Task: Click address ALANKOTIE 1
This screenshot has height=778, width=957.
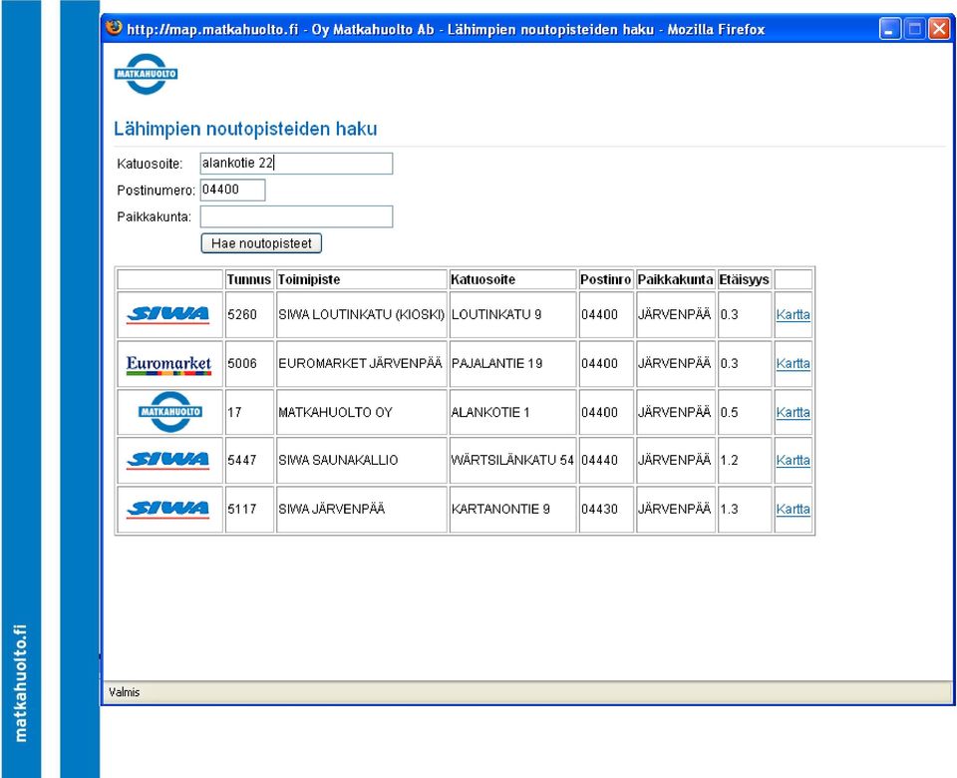Action: [x=490, y=412]
